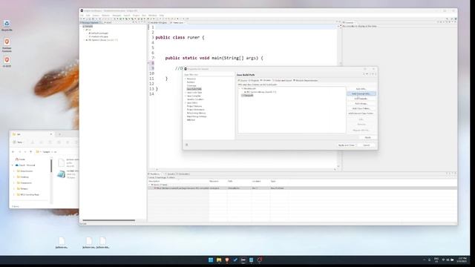Open the Console view tab
This screenshot has height=267, width=475.
[350, 23]
